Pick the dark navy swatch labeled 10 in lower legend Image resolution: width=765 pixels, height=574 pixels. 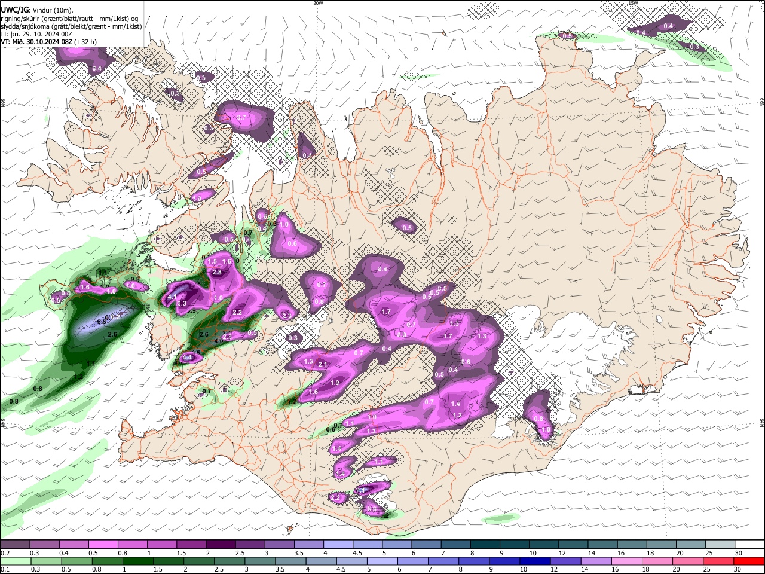click(x=534, y=561)
